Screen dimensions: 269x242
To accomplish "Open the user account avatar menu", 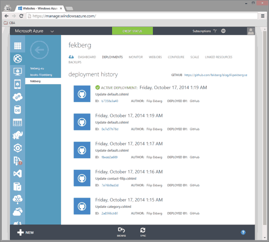I will 251,31.
